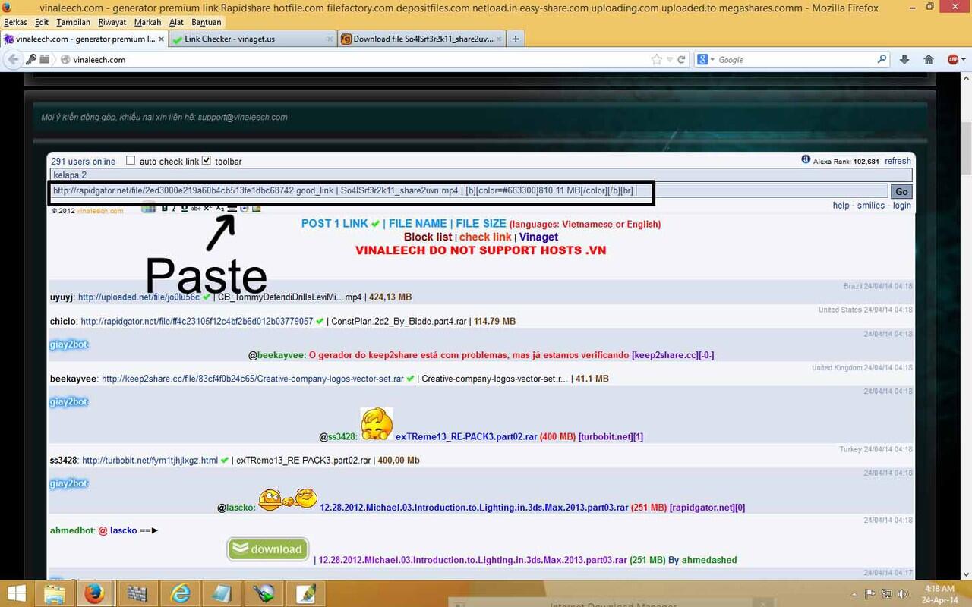The height and width of the screenshot is (607, 972).
Task: Switch to the Link Checker - vinaget.us tab
Action: click(252, 39)
